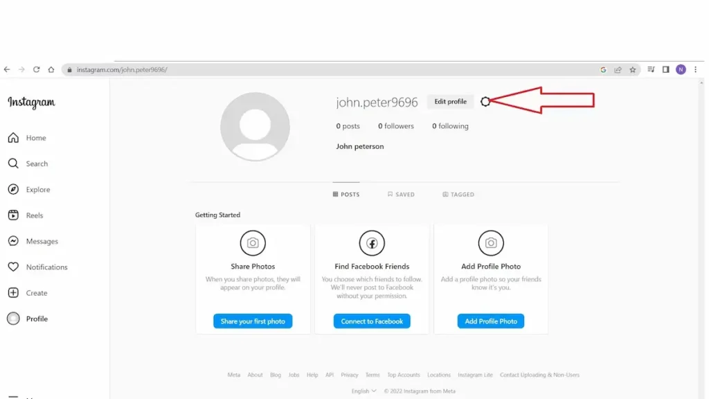Open Explore compass icon
Viewport: 709px width, 399px height.
[x=13, y=190]
